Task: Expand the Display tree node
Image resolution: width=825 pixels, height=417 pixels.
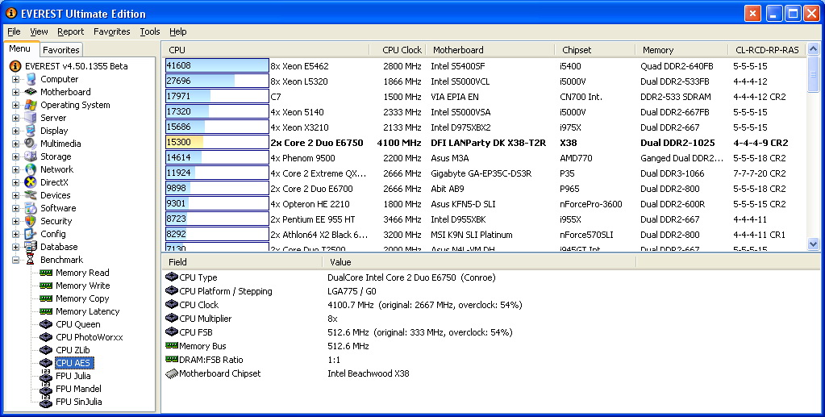Action: point(16,131)
